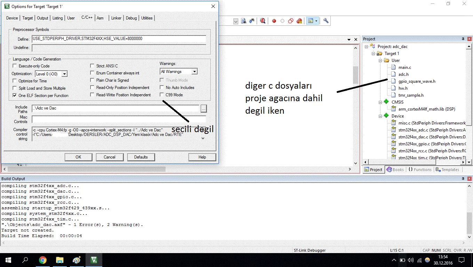Image resolution: width=473 pixels, height=267 pixels.
Task: Click into the Misc Controls input field
Action: tap(119, 120)
